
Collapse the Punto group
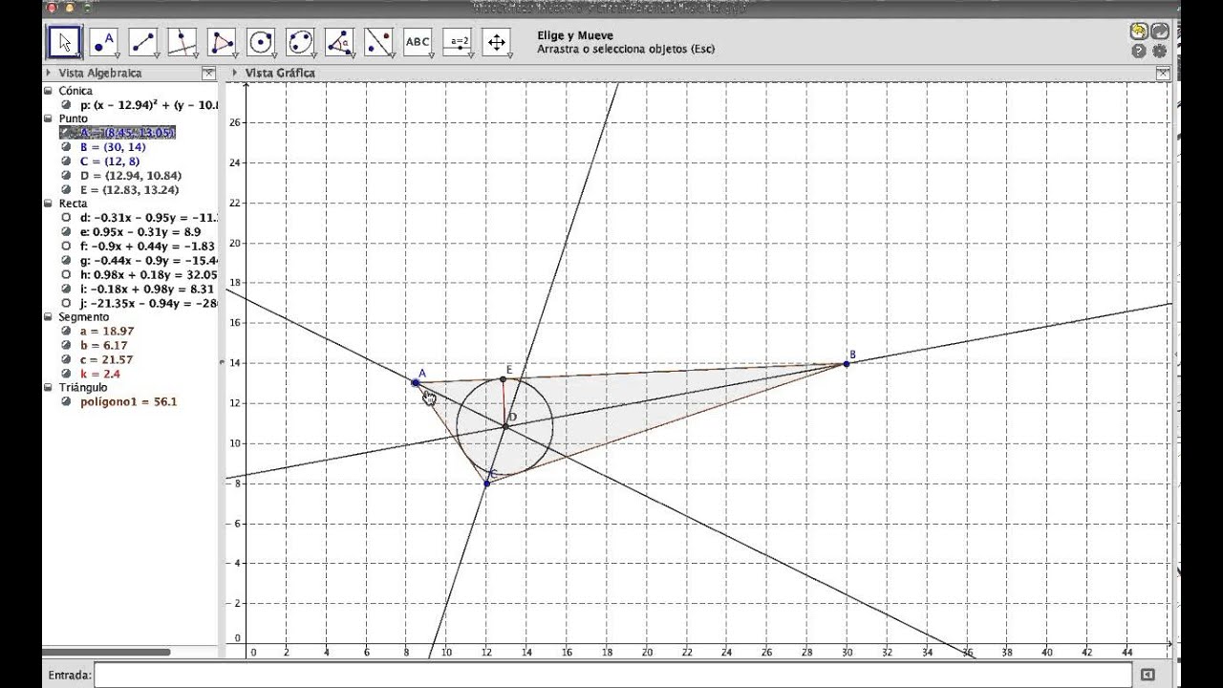tap(49, 119)
